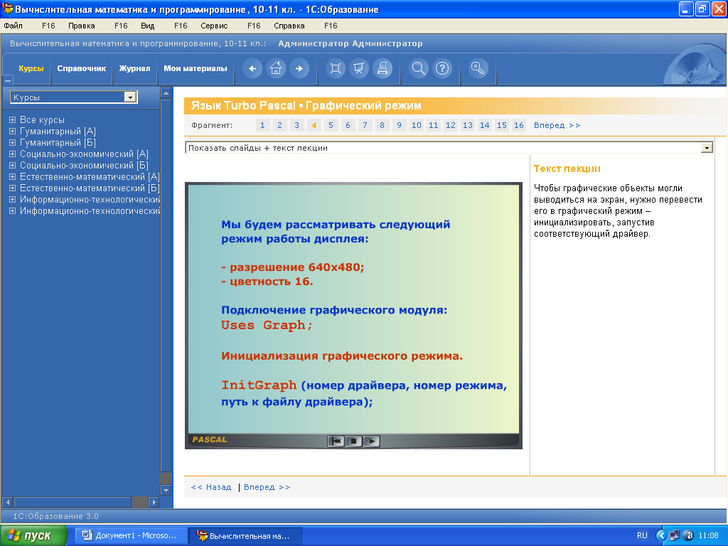
Task: Click the course tree right scroll arrow
Action: 154,502
